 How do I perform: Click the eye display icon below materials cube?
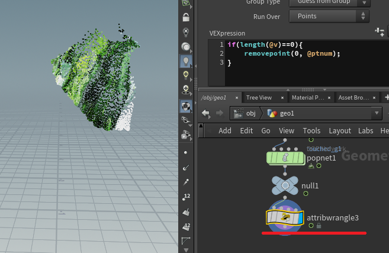tap(186, 120)
